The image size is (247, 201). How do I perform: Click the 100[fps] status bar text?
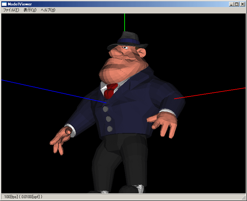[11, 197]
